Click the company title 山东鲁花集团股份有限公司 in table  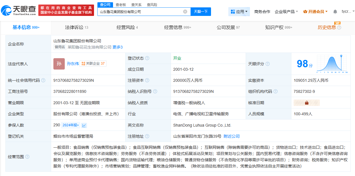[x=77, y=41]
